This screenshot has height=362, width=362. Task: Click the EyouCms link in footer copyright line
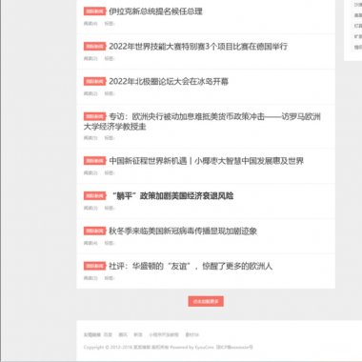(205, 348)
